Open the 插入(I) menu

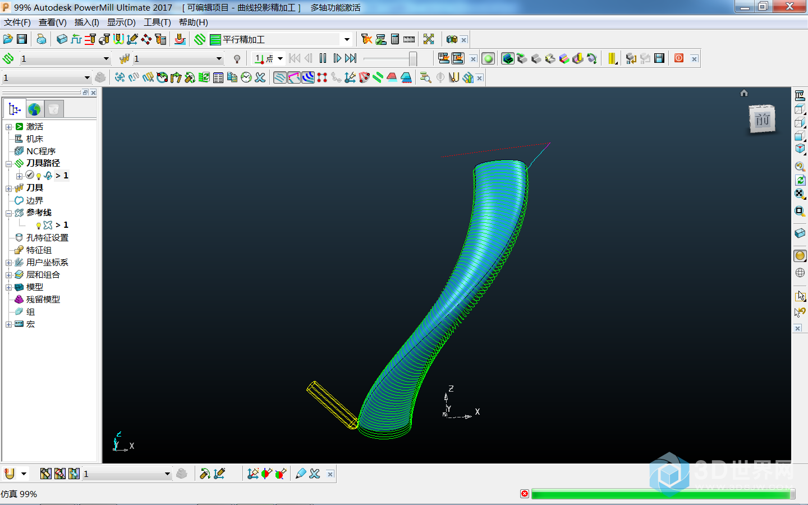[x=87, y=22]
